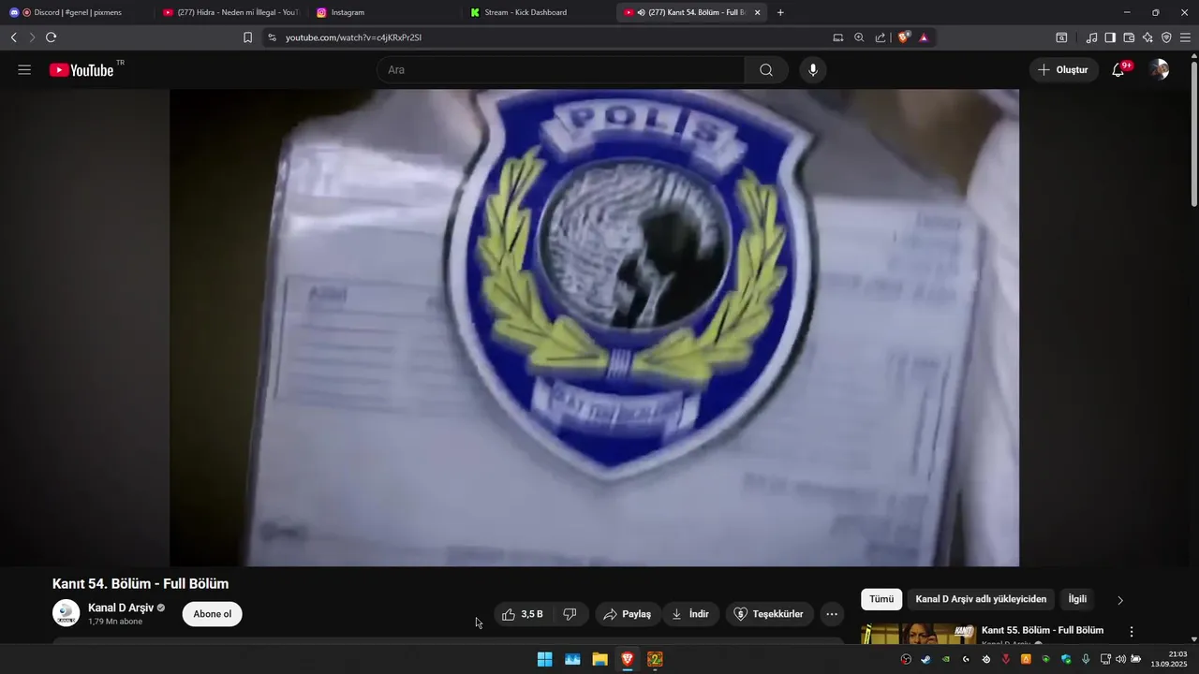
Task: Switch to Stream - Kick Dashboard tab
Action: pos(539,12)
